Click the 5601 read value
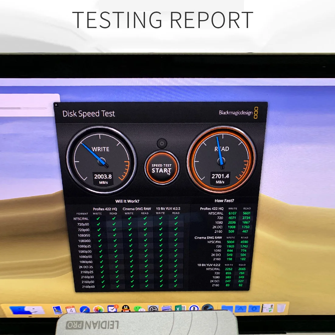The image size is (335, 335). click(x=247, y=213)
